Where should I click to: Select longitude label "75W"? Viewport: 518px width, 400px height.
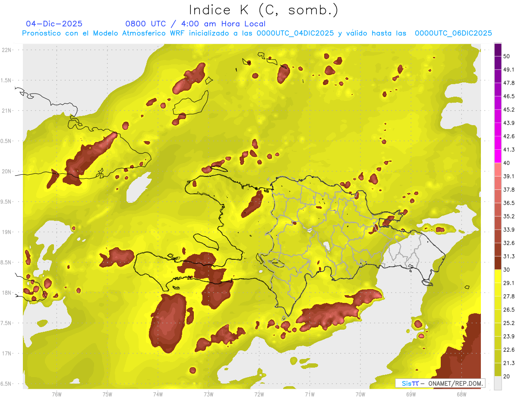click(107, 394)
